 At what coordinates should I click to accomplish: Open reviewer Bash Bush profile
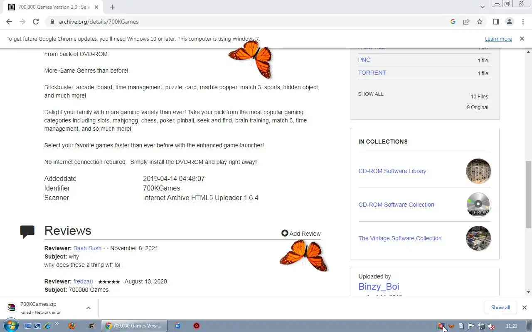coord(87,248)
